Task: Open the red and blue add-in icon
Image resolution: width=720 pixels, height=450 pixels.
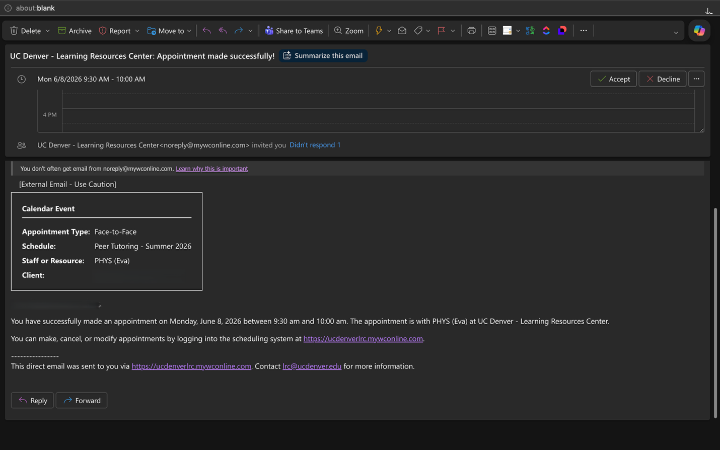Action: coord(546,31)
